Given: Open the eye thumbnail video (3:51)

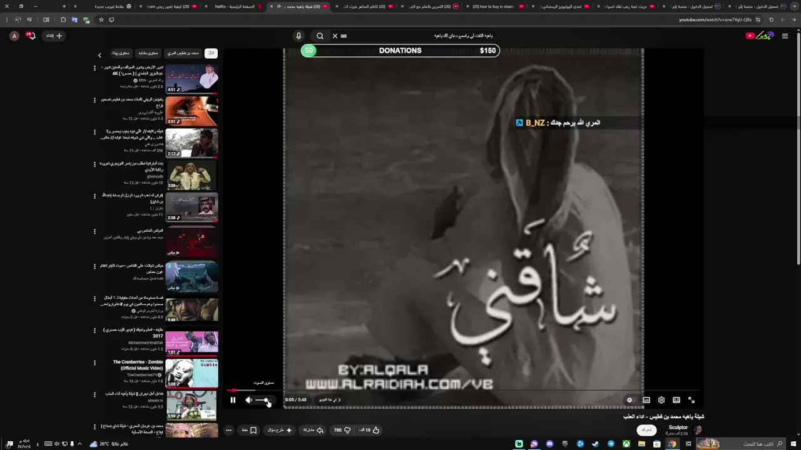Looking at the screenshot, I should coord(191,111).
